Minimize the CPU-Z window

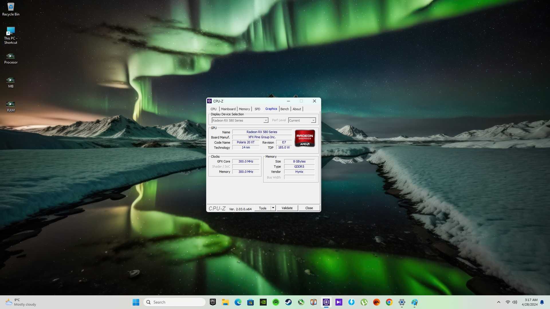288,101
